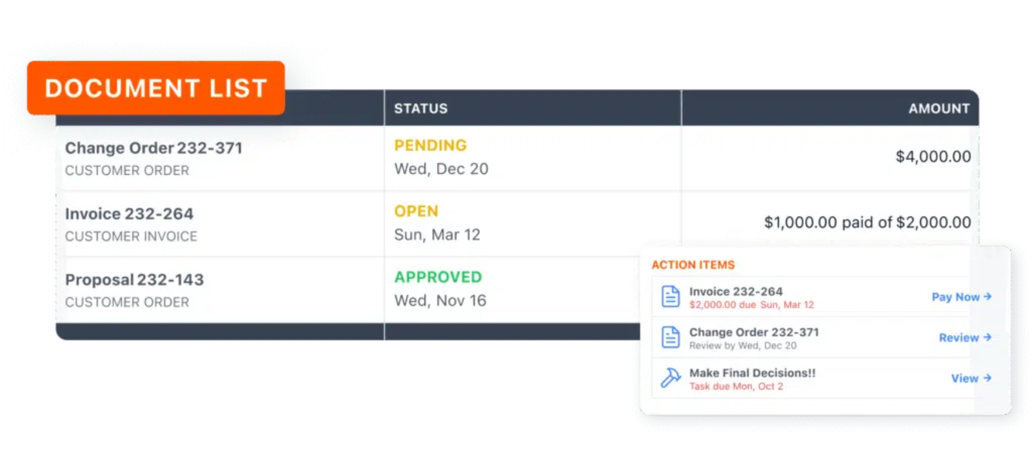The width and height of the screenshot is (1032, 469).
Task: Click the arrow next to Pay Now
Action: [987, 297]
